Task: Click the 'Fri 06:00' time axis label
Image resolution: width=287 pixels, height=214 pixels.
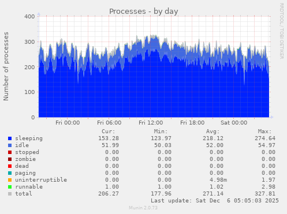Action: (x=109, y=123)
